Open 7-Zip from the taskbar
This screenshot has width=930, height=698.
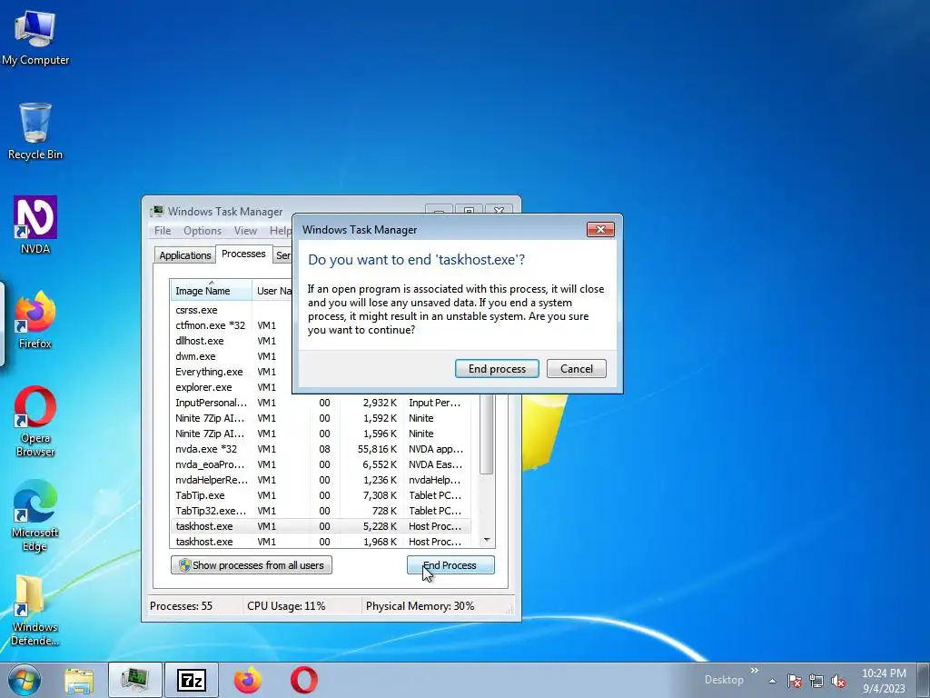191,680
